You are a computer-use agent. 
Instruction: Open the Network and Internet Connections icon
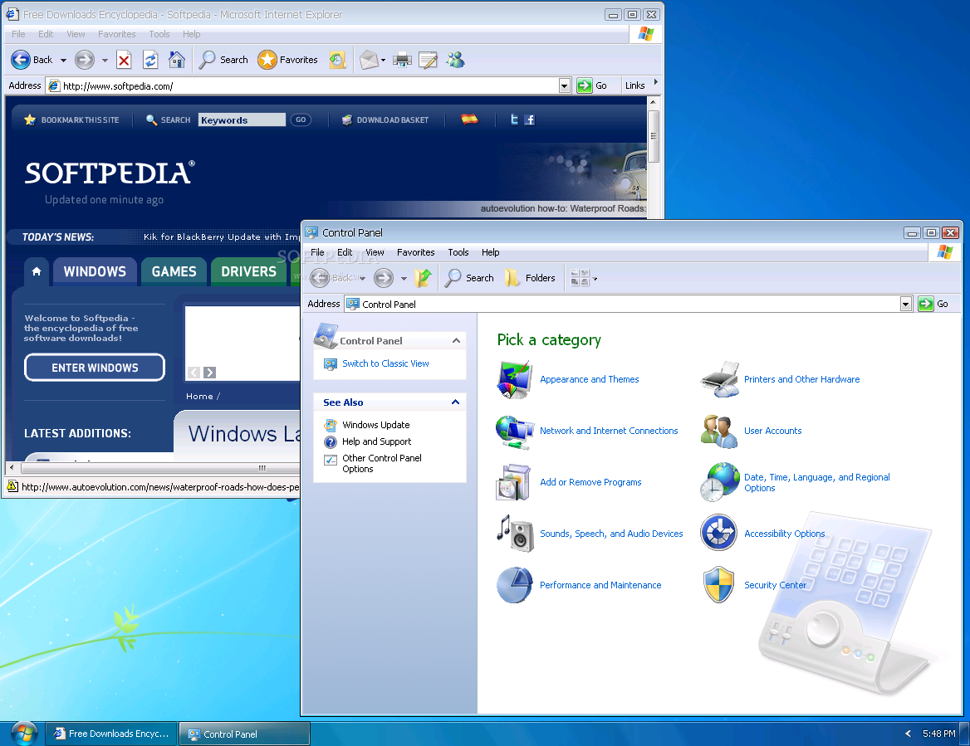point(515,432)
